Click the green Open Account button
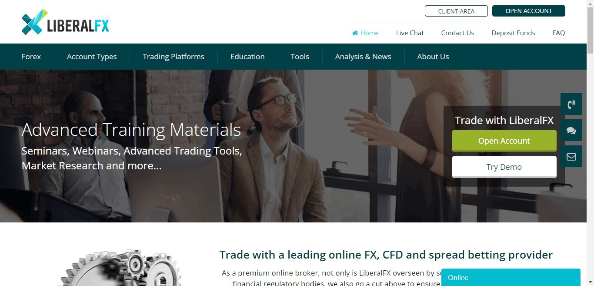594x286 pixels. (x=504, y=141)
